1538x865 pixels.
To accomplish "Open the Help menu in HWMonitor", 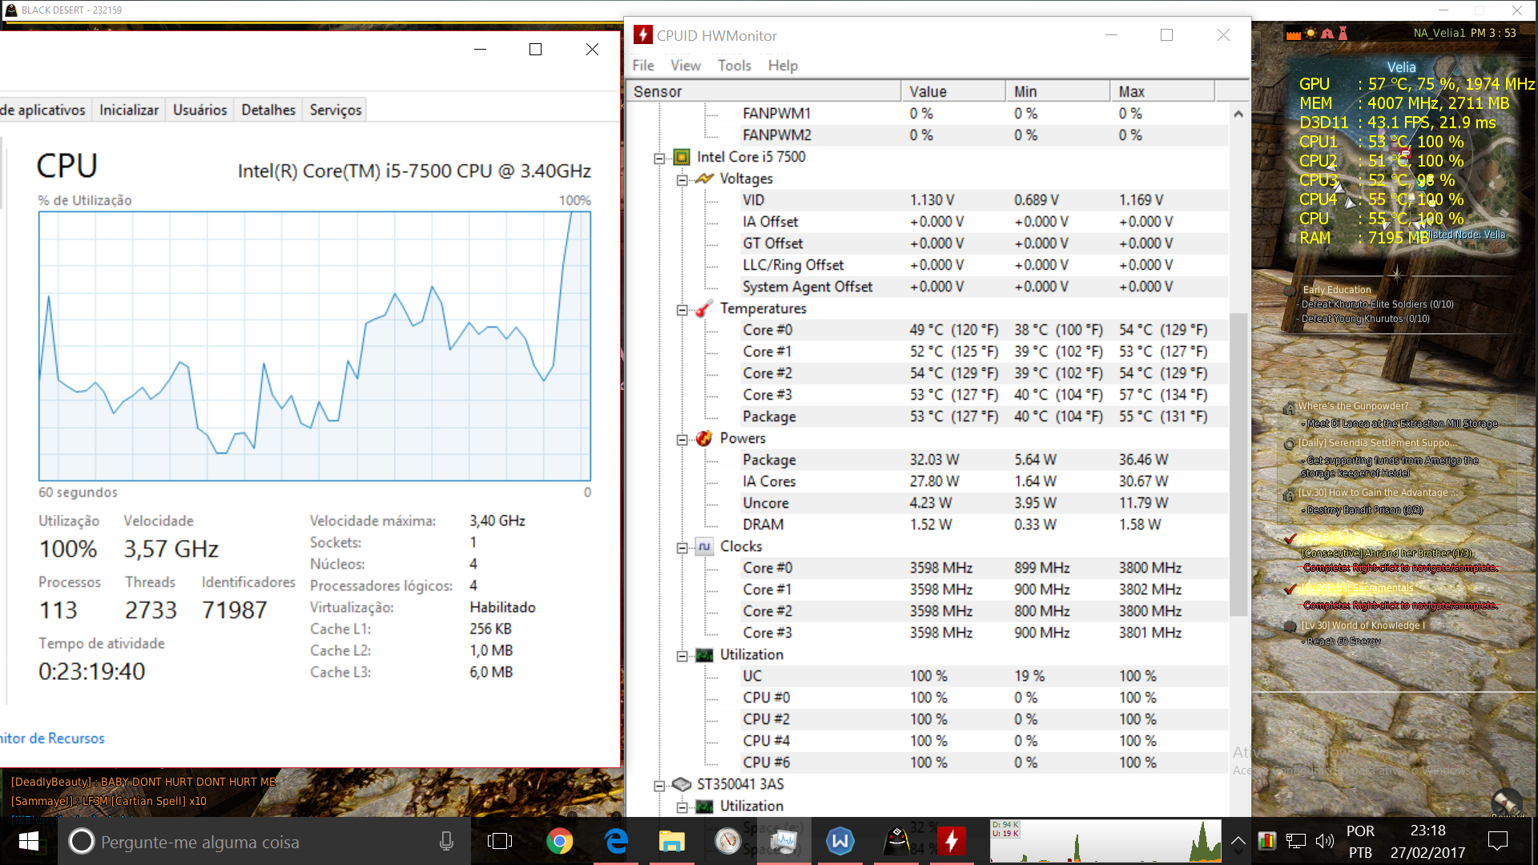I will (783, 66).
